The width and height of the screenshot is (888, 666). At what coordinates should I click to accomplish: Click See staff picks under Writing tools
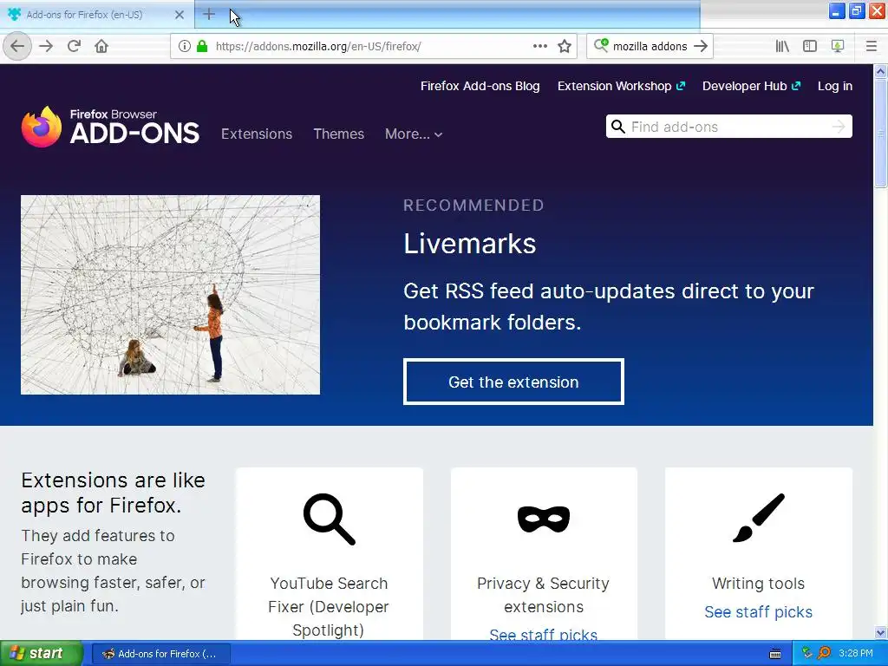pyautogui.click(x=758, y=612)
